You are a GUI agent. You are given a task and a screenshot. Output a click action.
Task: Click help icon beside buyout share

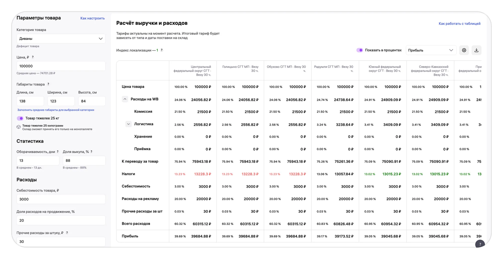(91, 152)
